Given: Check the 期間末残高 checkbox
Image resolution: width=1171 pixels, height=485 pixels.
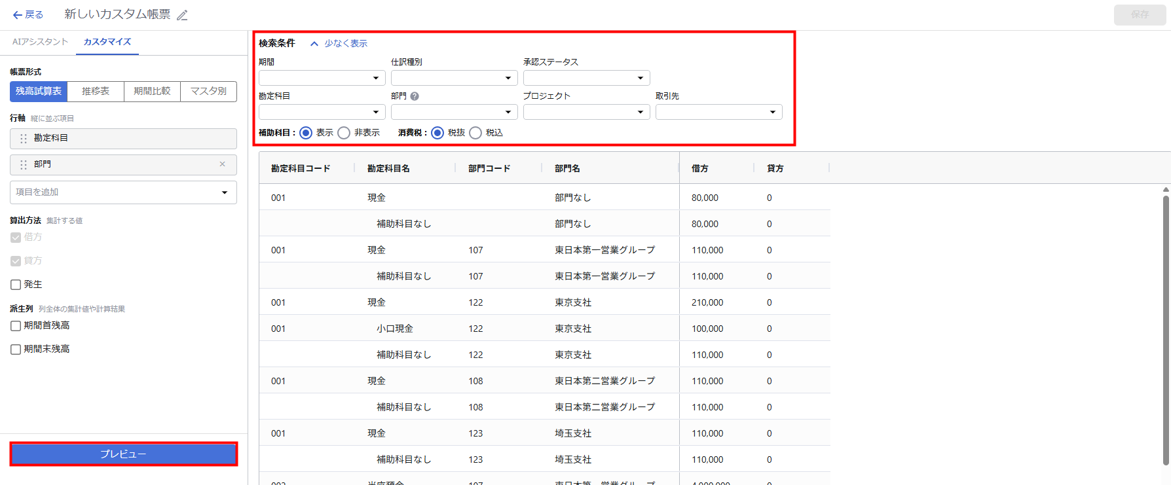Looking at the screenshot, I should tap(16, 350).
